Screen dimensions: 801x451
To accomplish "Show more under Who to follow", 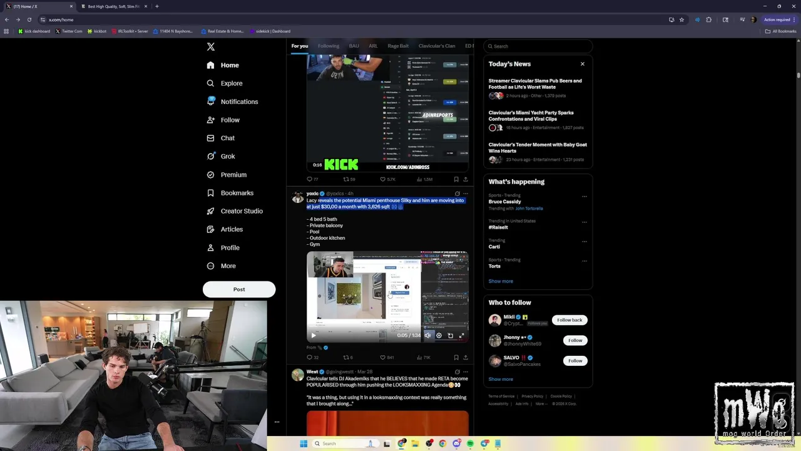I will [501, 379].
